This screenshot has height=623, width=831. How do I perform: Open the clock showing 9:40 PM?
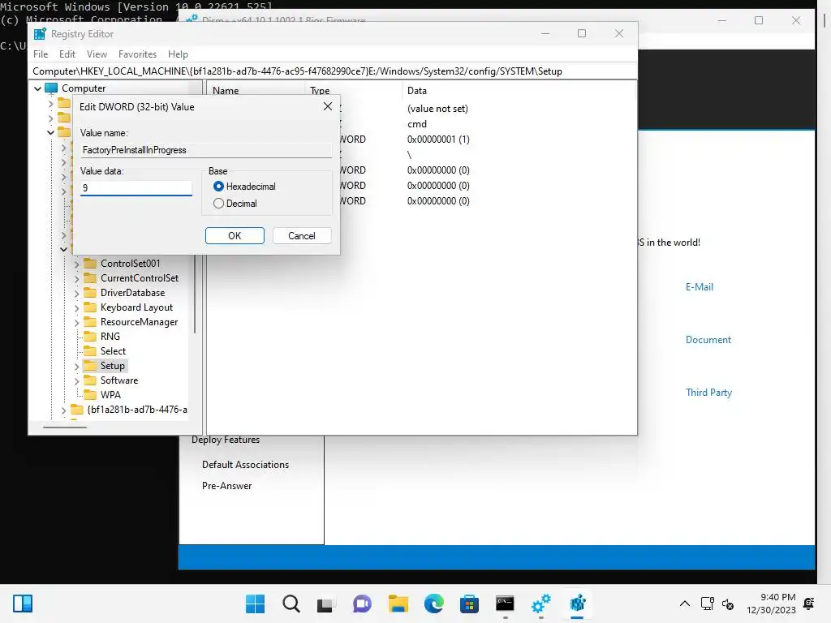pyautogui.click(x=771, y=604)
